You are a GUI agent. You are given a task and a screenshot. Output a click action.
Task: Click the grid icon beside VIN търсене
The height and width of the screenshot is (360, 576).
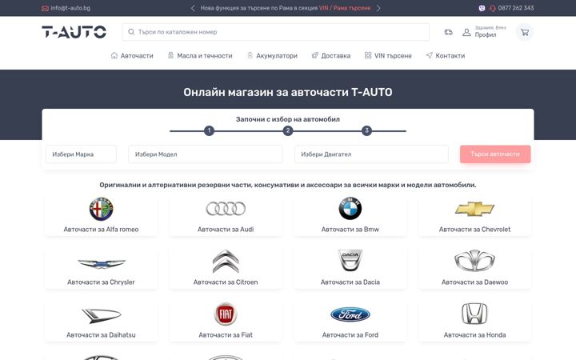pyautogui.click(x=368, y=55)
